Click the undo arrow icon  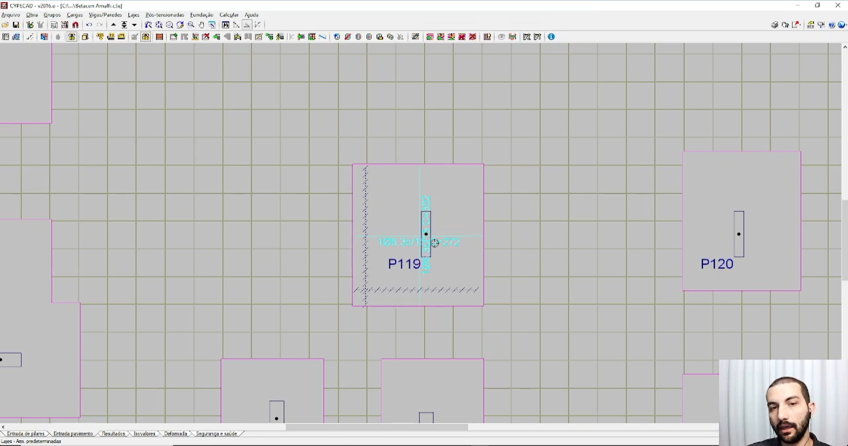tap(89, 25)
